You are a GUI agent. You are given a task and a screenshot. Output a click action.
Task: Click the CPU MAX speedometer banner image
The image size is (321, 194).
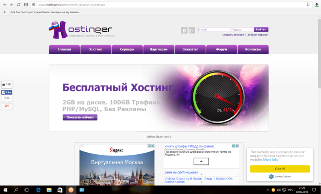point(217,97)
